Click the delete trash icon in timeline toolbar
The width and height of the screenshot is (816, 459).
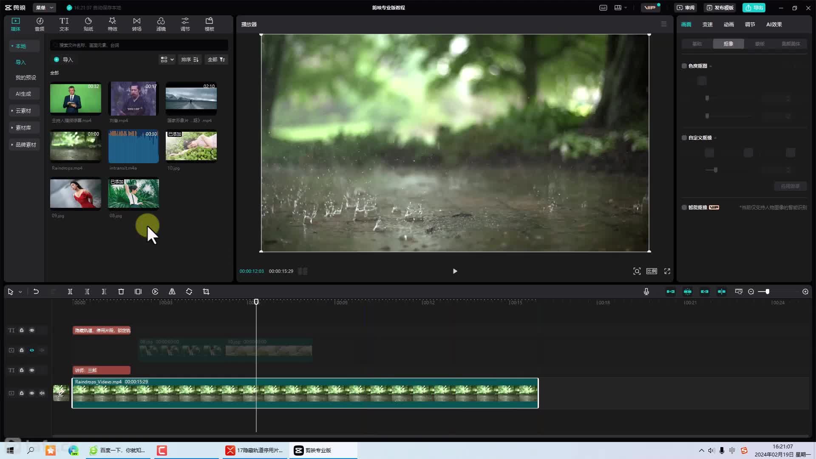click(121, 292)
